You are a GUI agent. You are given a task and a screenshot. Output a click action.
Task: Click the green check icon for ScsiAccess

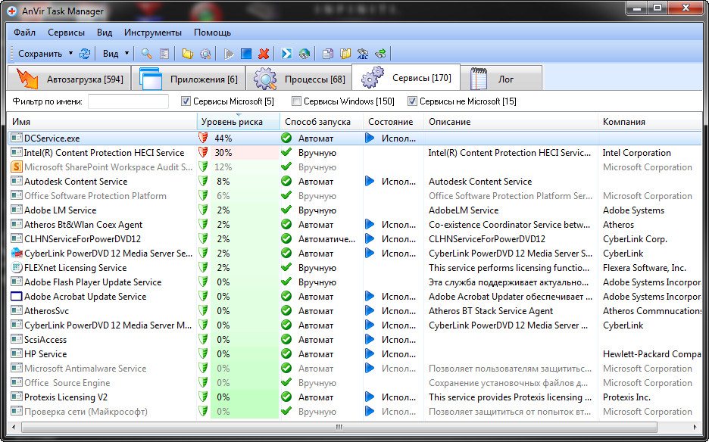[286, 339]
